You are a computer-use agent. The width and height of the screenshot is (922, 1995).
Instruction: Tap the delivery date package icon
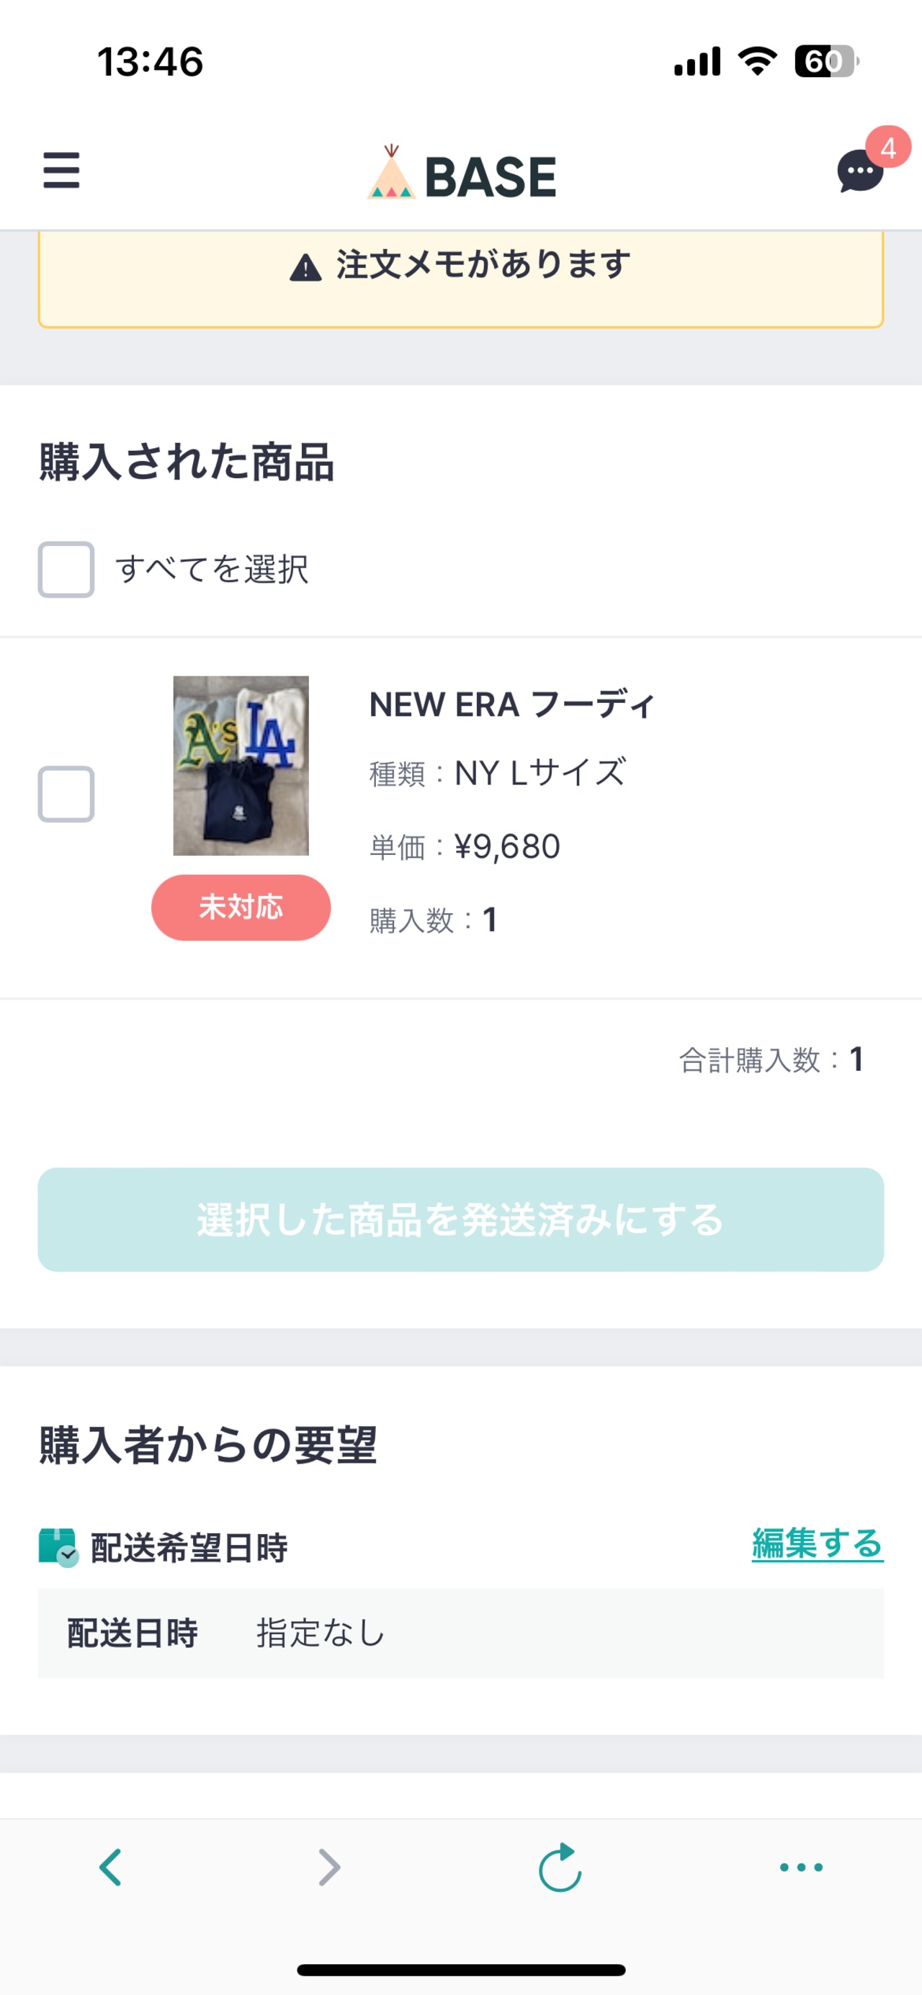(58, 1546)
